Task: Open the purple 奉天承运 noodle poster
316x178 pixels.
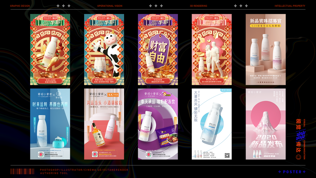Action: coord(158,124)
